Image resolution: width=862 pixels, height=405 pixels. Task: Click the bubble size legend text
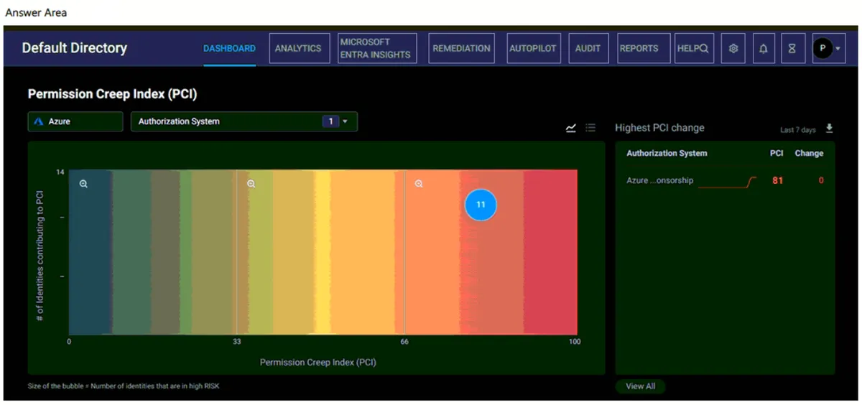pyautogui.click(x=124, y=386)
